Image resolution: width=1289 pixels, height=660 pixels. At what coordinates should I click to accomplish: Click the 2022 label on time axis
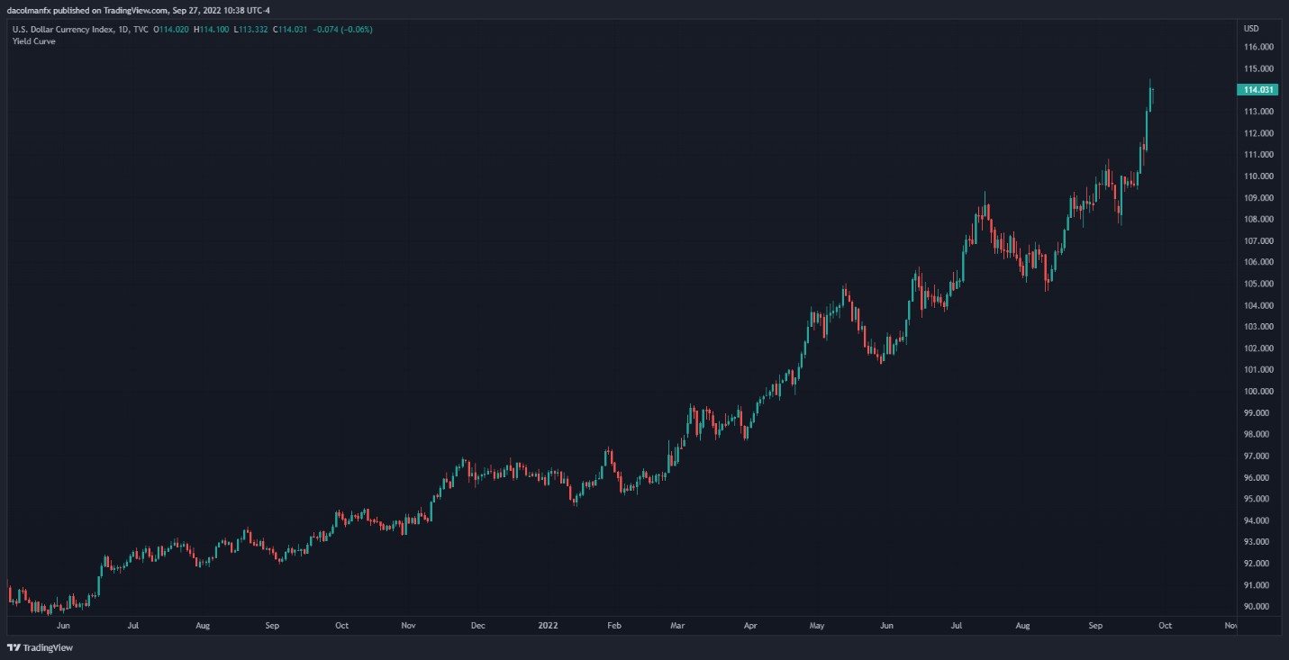point(548,624)
